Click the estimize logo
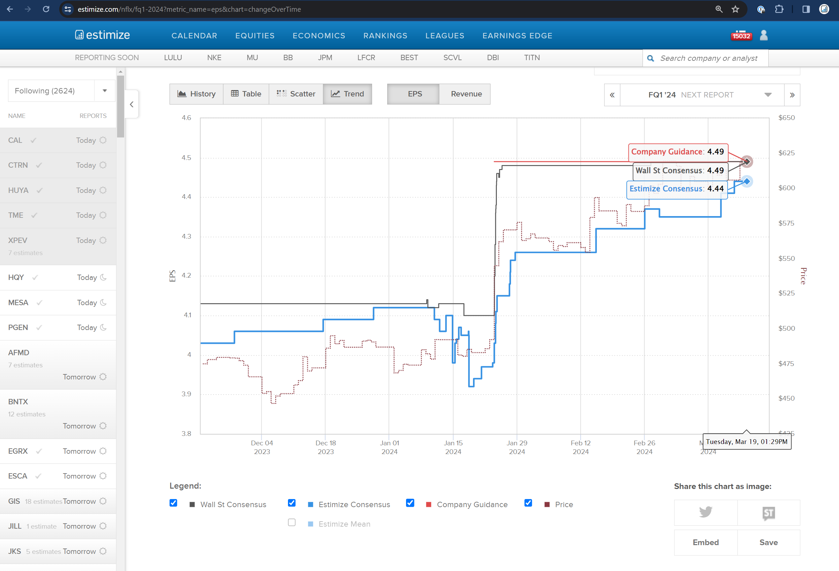The width and height of the screenshot is (839, 571). click(x=103, y=35)
